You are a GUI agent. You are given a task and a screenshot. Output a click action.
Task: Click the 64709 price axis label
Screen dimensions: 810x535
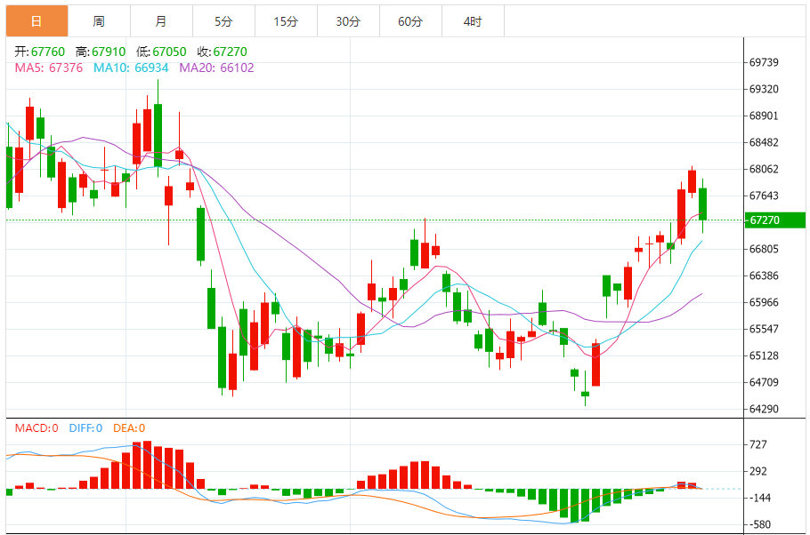pos(764,382)
